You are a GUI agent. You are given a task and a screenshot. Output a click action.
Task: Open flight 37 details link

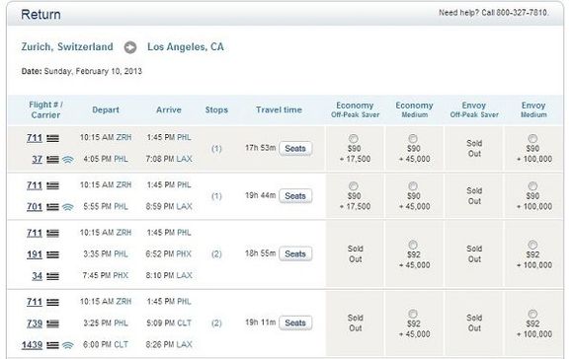click(37, 160)
